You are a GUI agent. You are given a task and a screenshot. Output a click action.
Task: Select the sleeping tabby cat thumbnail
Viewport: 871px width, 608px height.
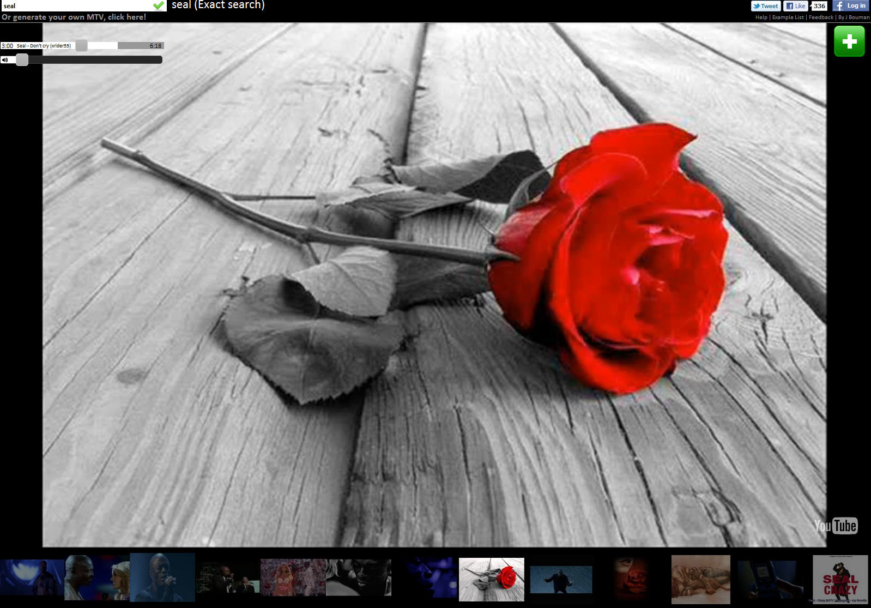point(700,579)
